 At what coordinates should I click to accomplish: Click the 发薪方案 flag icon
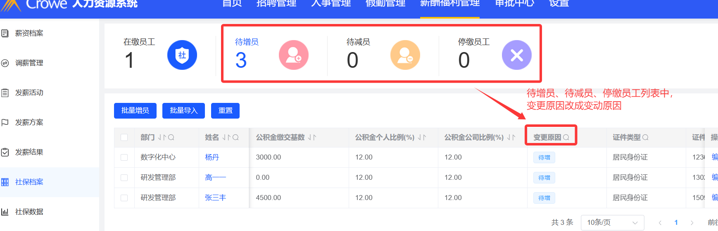[x=5, y=122]
